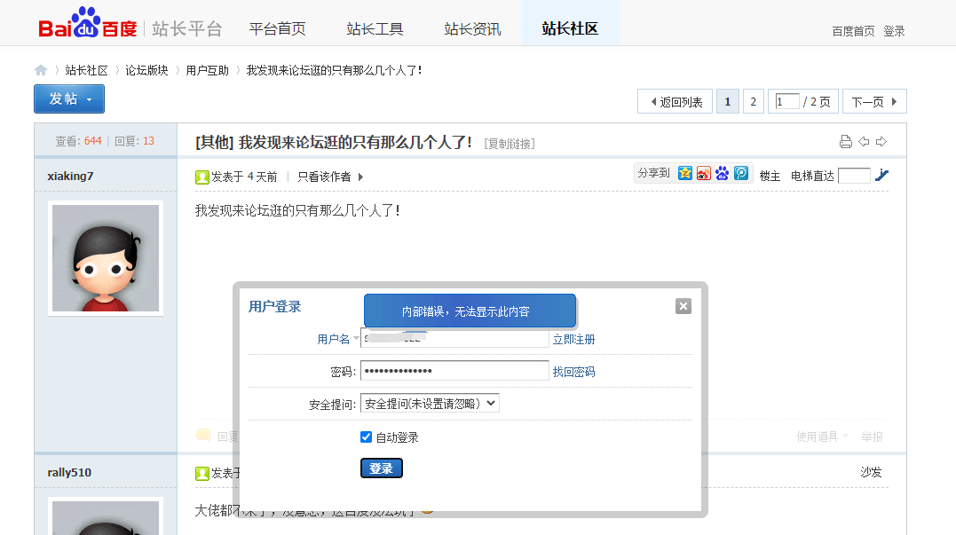This screenshot has height=535, width=956.
Task: Click the 密码 password field
Action: pyautogui.click(x=454, y=371)
